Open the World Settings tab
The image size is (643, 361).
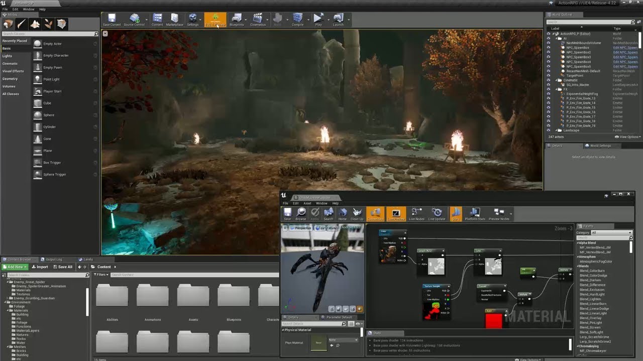[x=600, y=146]
